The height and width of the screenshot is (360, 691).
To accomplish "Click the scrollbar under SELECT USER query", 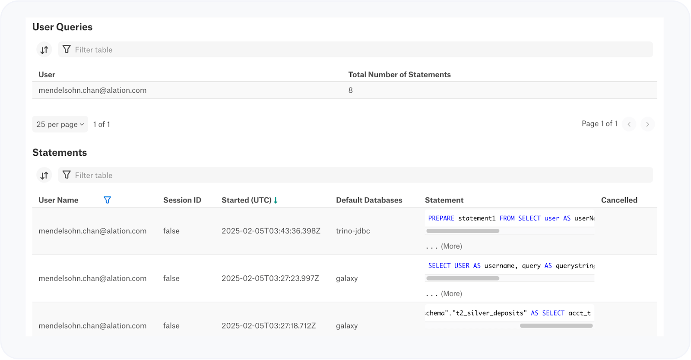I will (x=463, y=278).
